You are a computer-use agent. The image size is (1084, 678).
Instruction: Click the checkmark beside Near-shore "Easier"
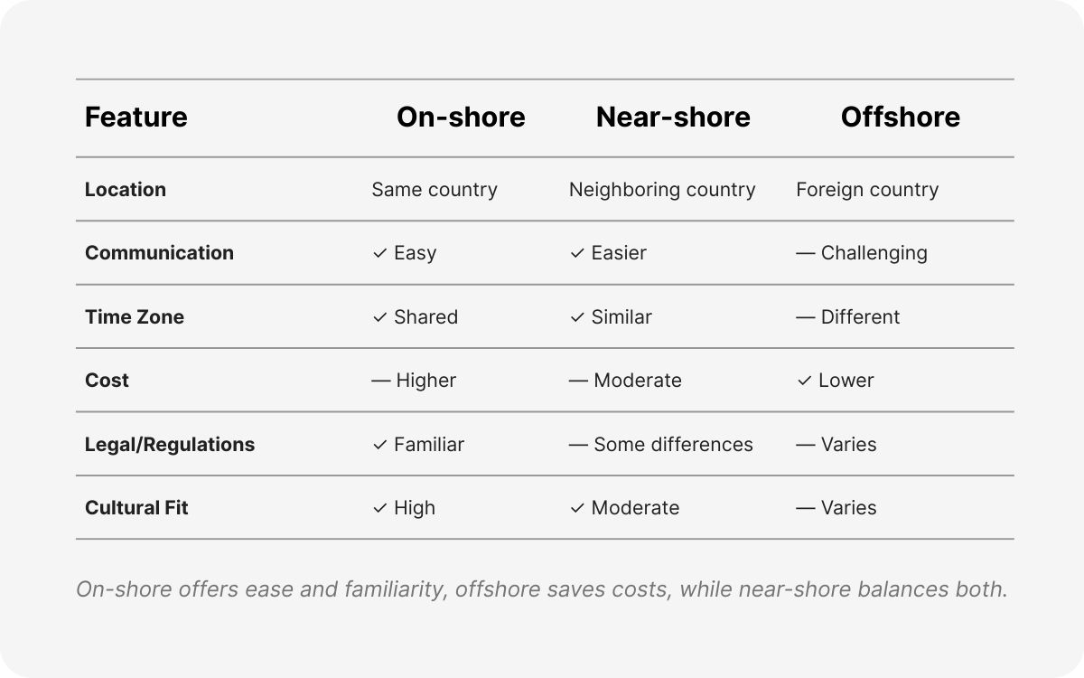577,253
